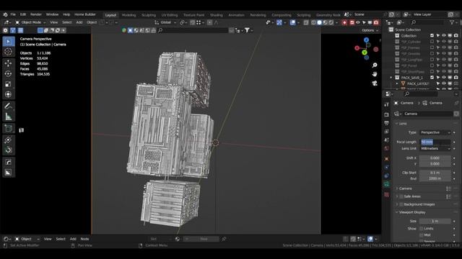Click the Clip Start value field
The image size is (462, 259).
[x=435, y=173]
